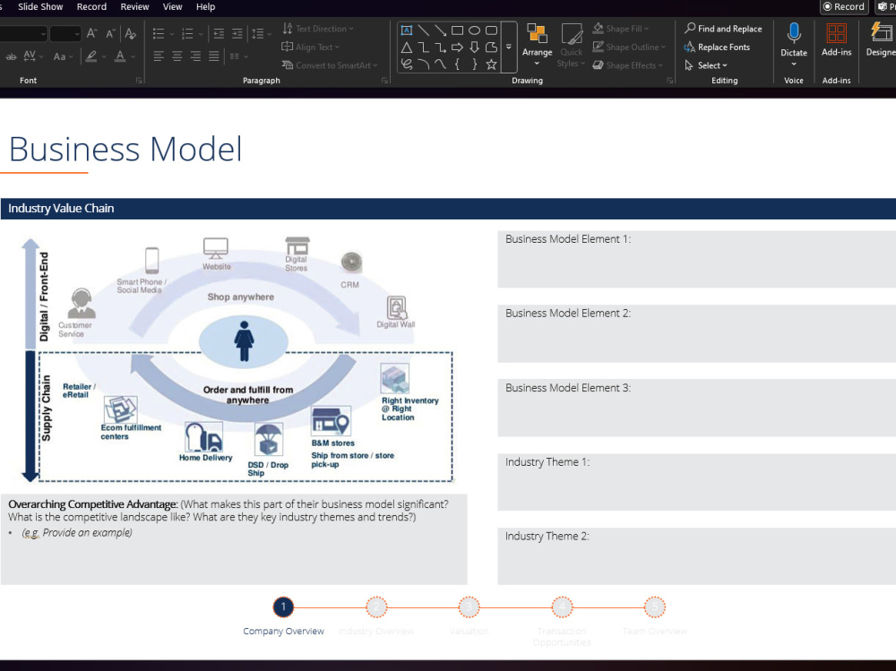Open the Designer pane
This screenshot has width=896, height=671.
(881, 40)
